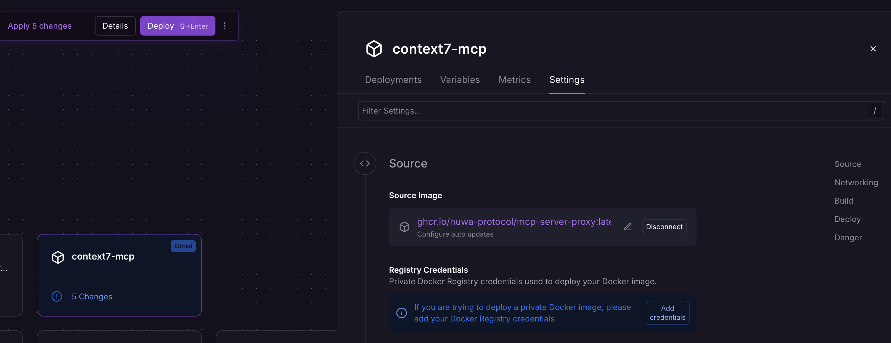This screenshot has width=891, height=343.
Task: Jump to the Networking section in settings sidebar
Action: tap(856, 182)
